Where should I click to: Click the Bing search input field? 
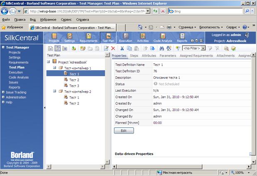[208, 11]
